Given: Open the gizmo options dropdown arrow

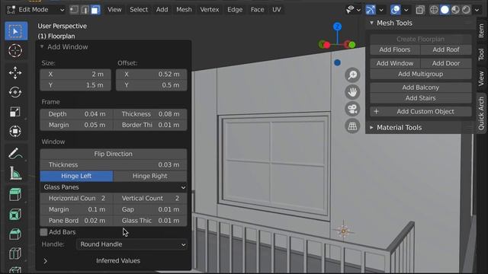Looking at the screenshot, I should click(381, 10).
